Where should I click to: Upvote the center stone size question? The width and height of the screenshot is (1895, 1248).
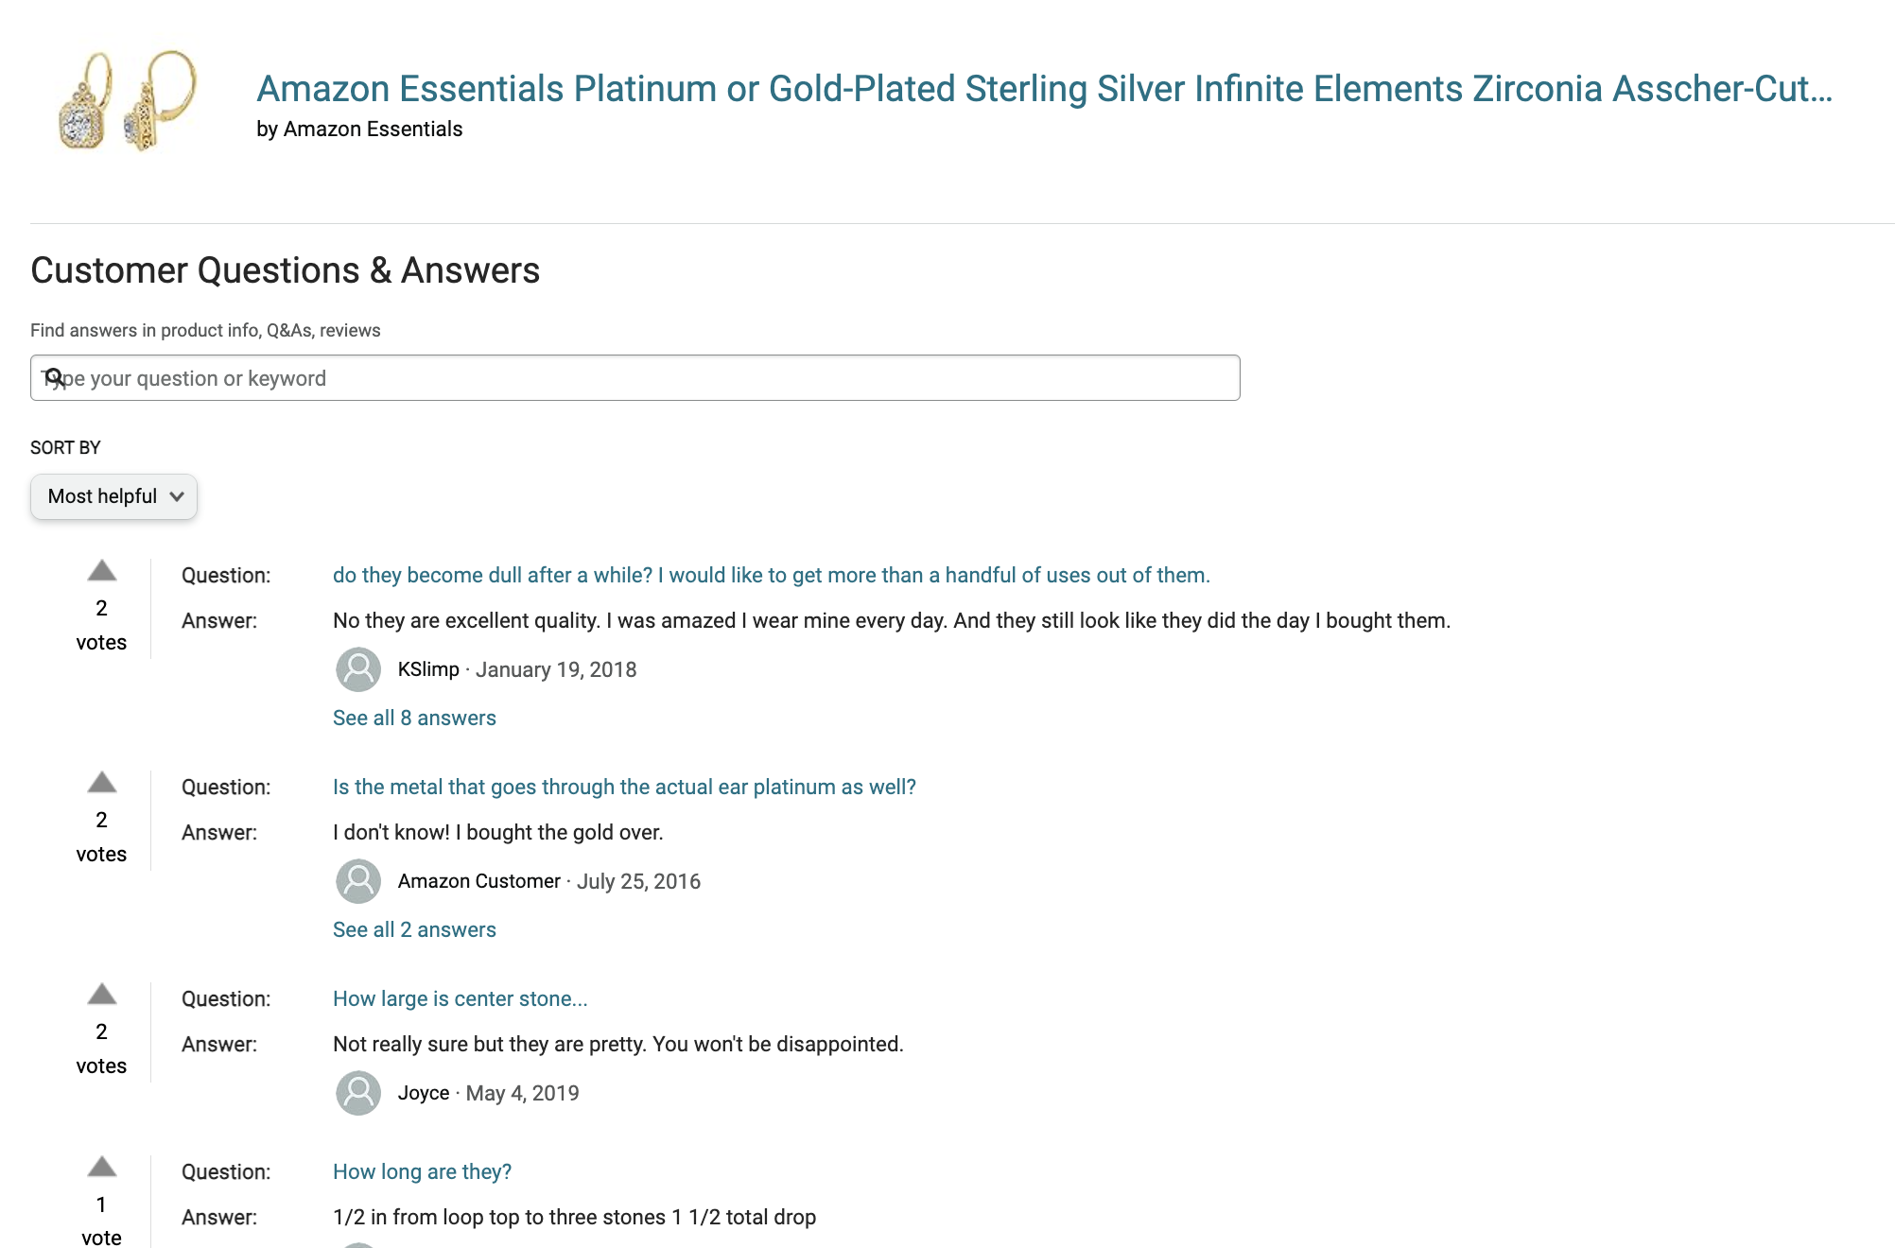coord(101,995)
